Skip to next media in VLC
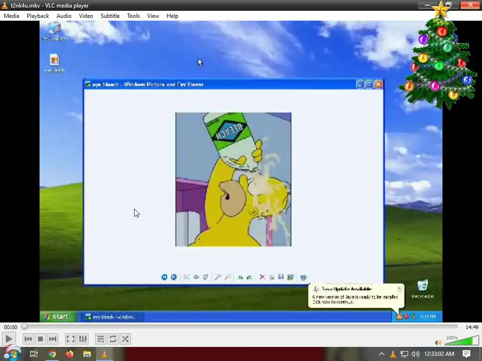The width and height of the screenshot is (482, 361). coord(53,339)
